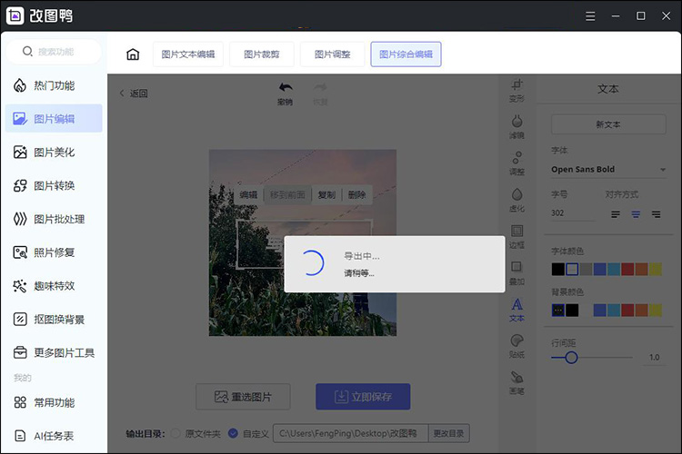
Task: Select the 画笔 brush tool
Action: (517, 382)
